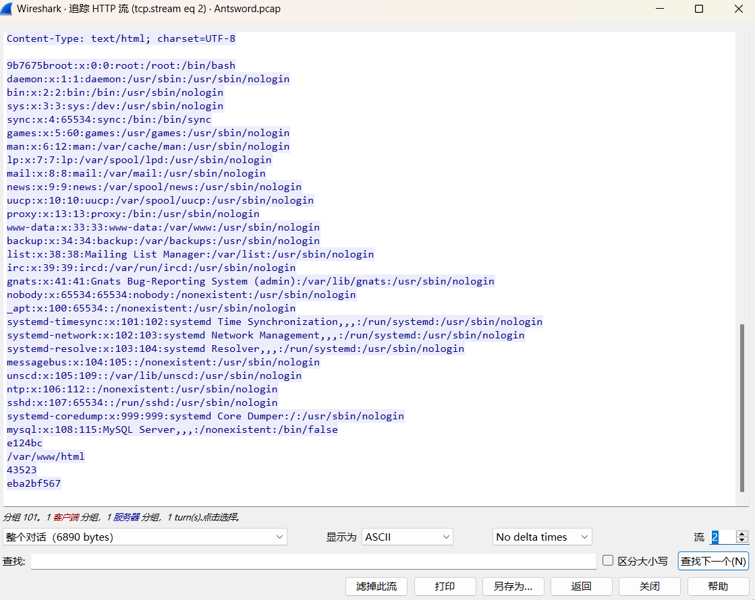Viewport: 755px width, 600px height.
Task: Click the 43523 value line
Action: point(22,470)
